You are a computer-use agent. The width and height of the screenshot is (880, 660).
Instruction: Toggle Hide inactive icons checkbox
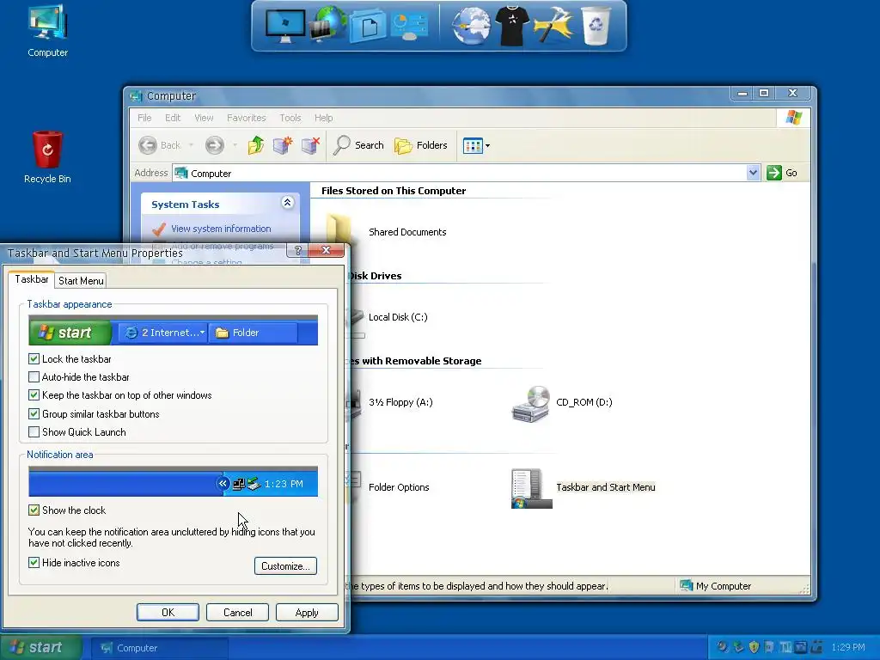[x=34, y=562]
